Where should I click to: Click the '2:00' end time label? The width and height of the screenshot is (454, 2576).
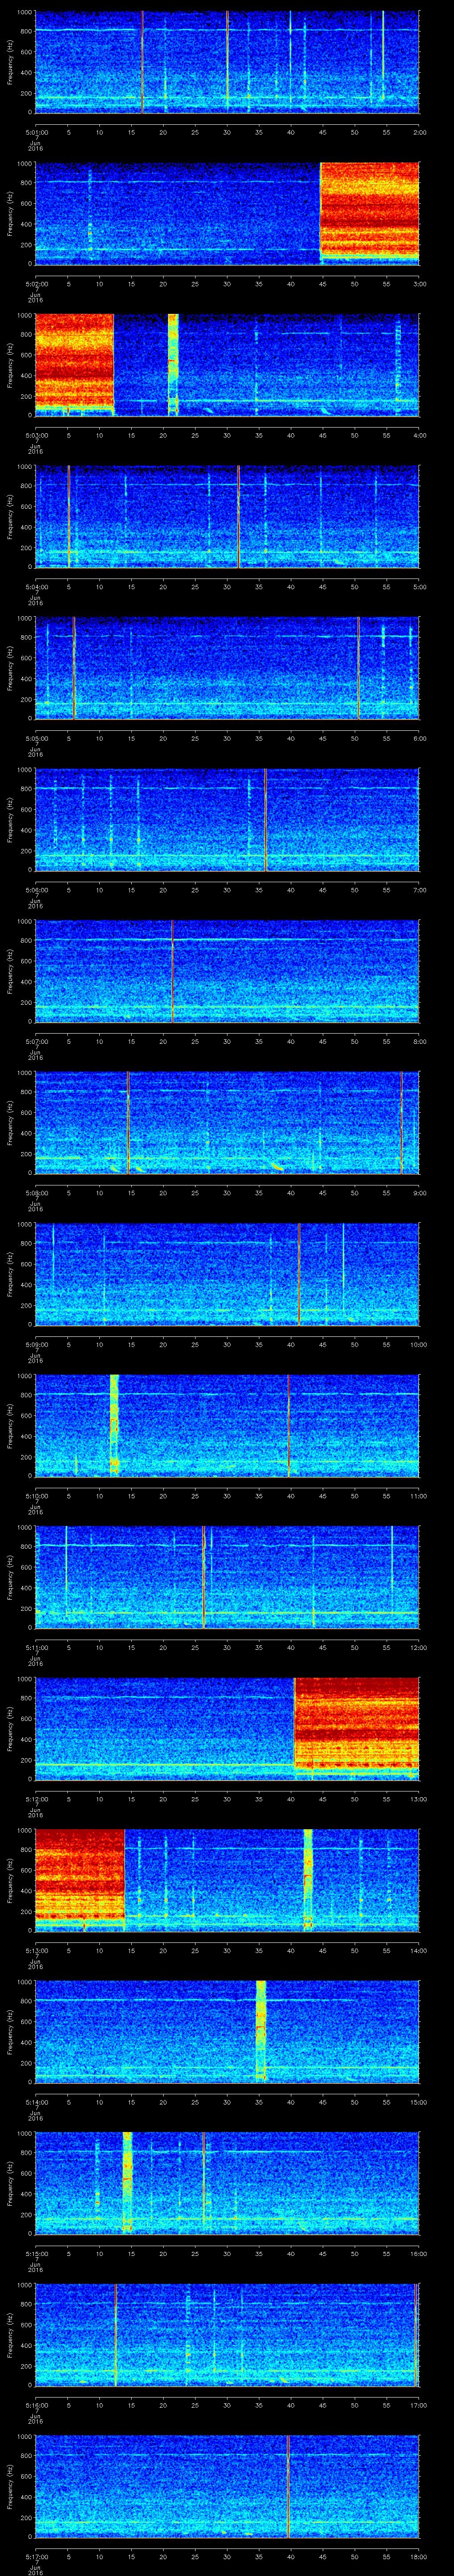pyautogui.click(x=419, y=131)
